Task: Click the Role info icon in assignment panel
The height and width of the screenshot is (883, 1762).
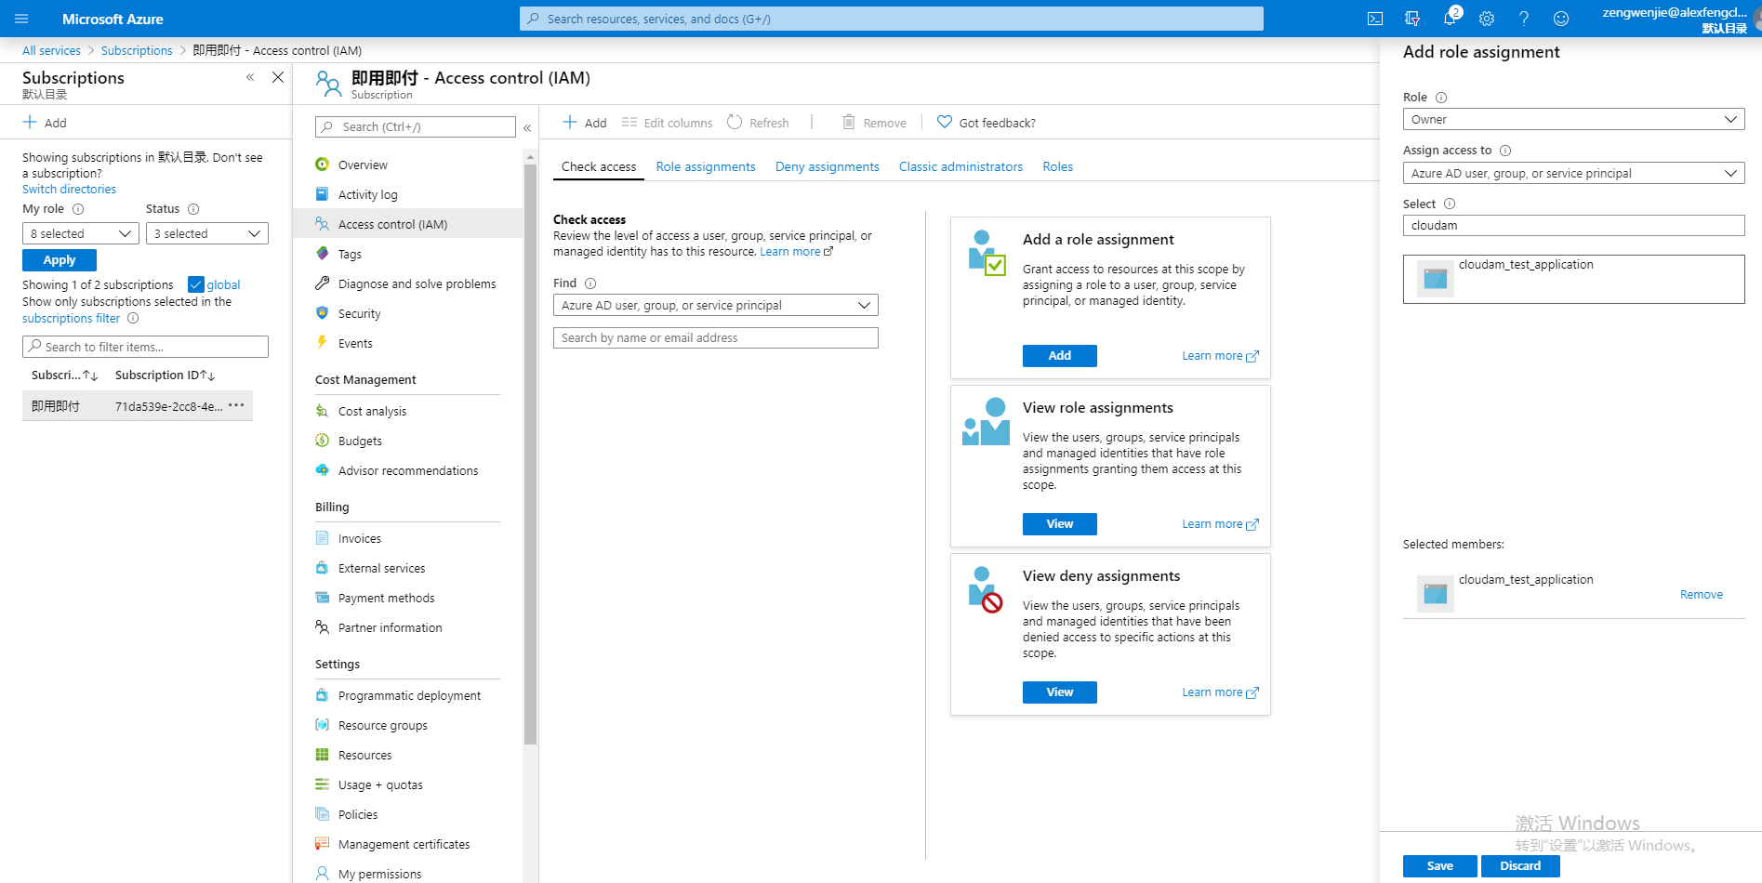Action: (1441, 98)
